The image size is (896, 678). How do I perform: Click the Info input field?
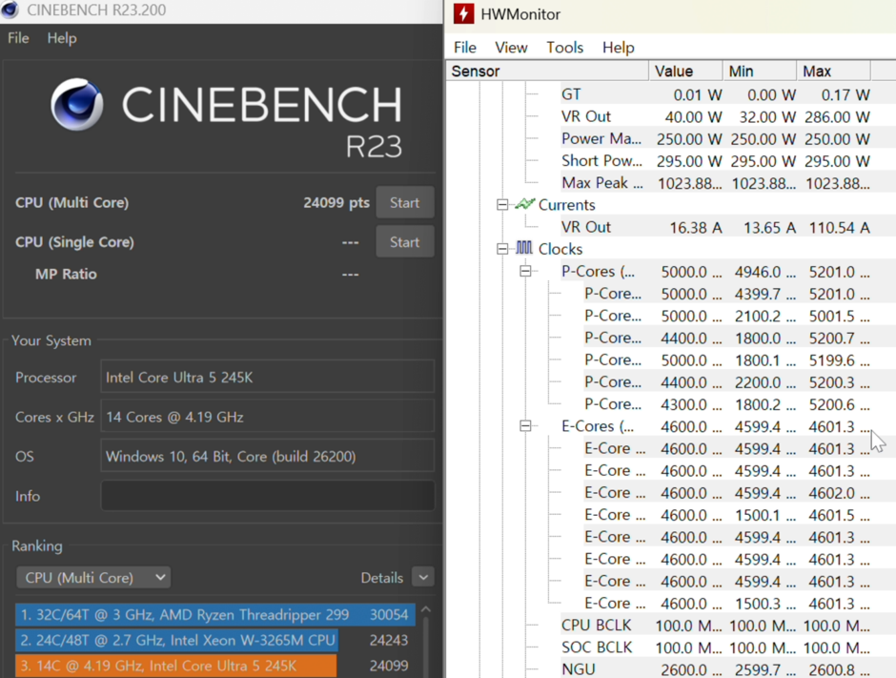268,496
